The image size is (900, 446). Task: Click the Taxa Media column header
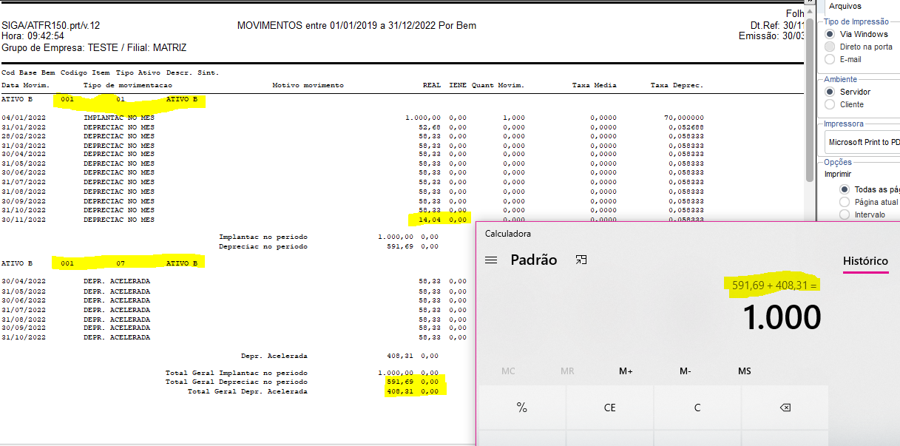[594, 85]
